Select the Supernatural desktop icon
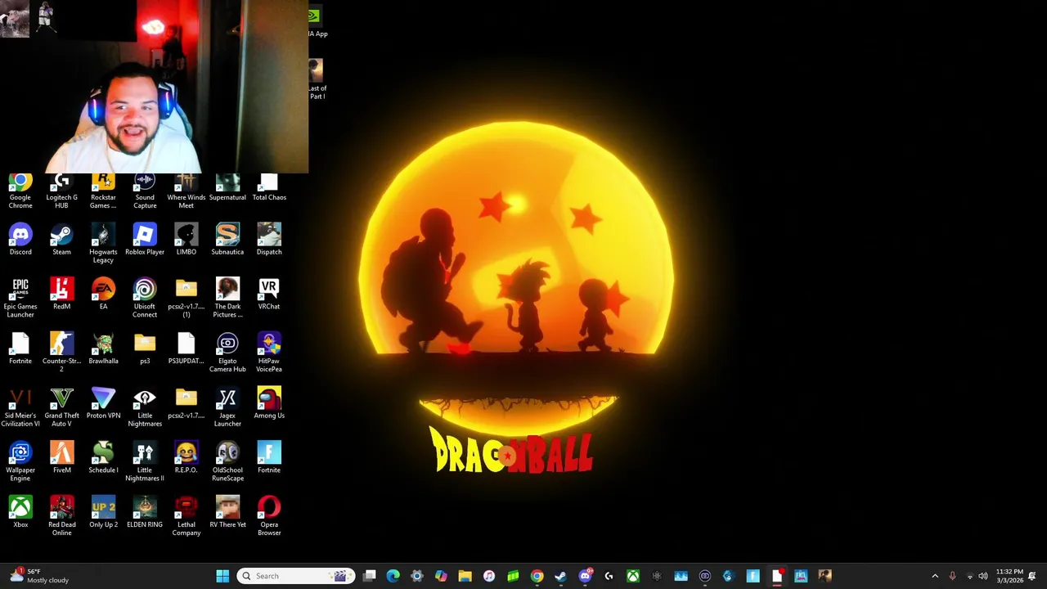 tap(227, 187)
